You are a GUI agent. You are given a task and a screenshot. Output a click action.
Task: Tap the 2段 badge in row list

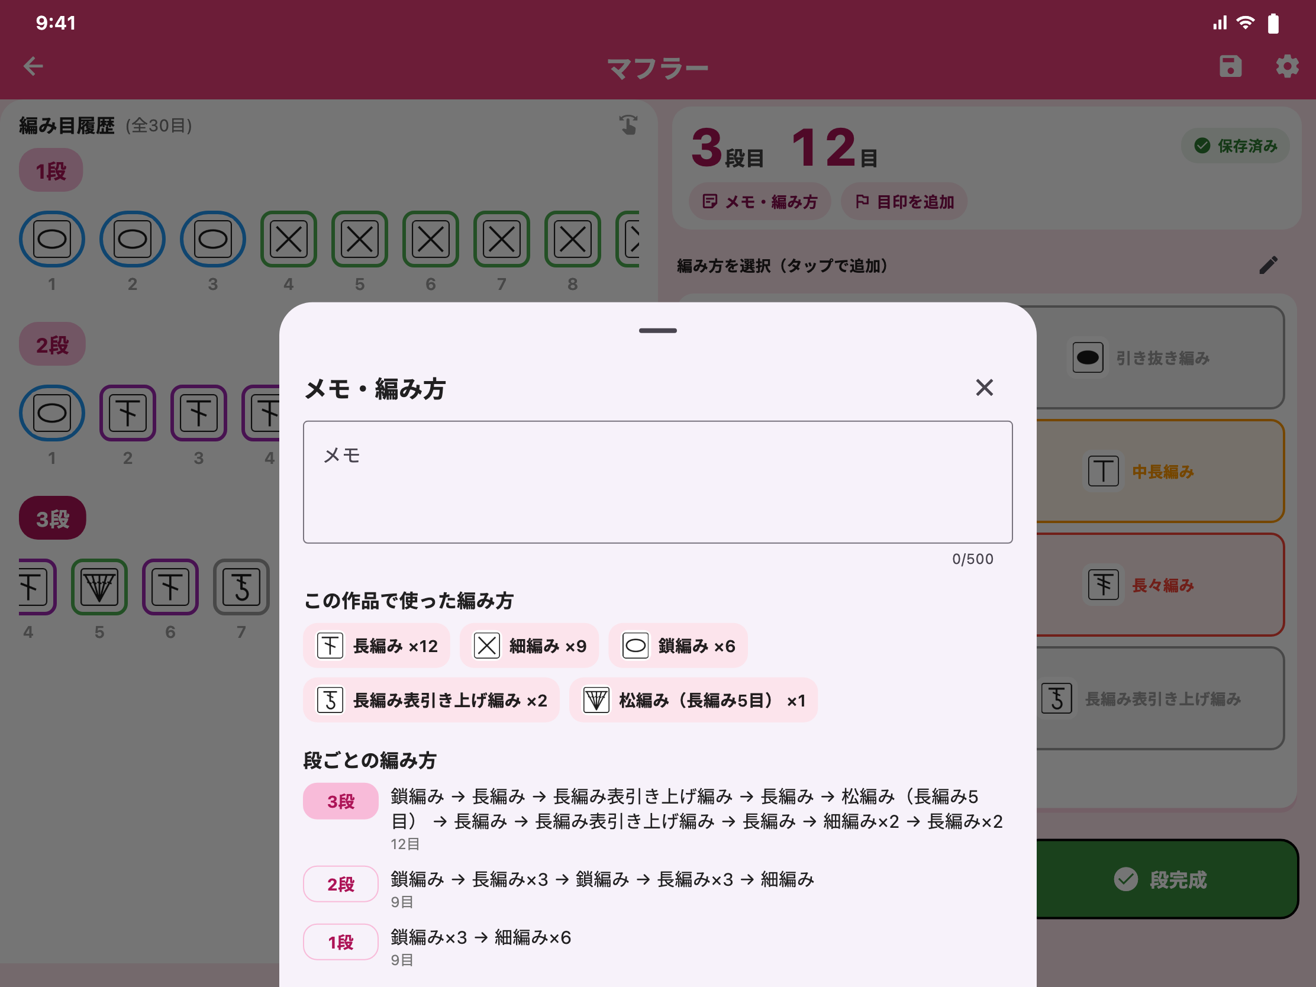341,884
